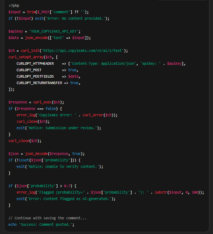Click the 0.7 threshold value

click(67, 186)
